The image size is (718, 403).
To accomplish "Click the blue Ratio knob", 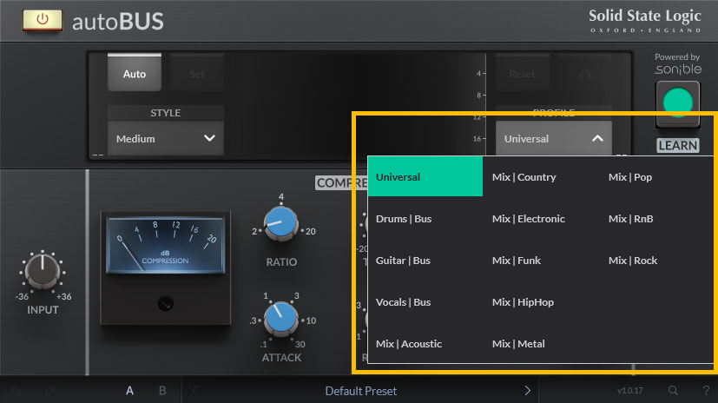I will tap(280, 224).
